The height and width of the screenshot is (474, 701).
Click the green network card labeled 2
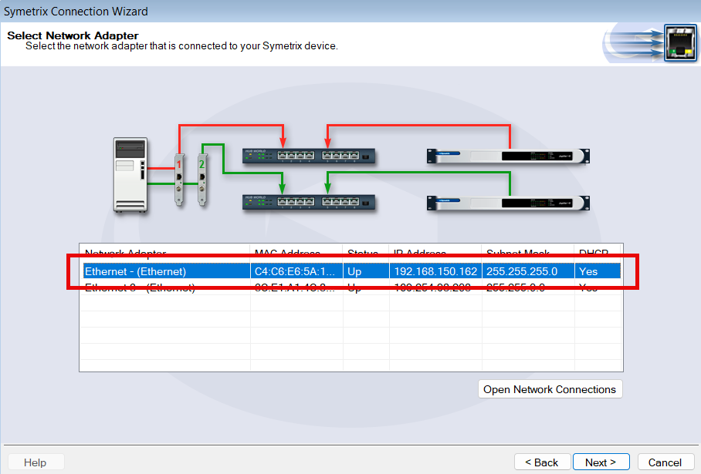[202, 180]
